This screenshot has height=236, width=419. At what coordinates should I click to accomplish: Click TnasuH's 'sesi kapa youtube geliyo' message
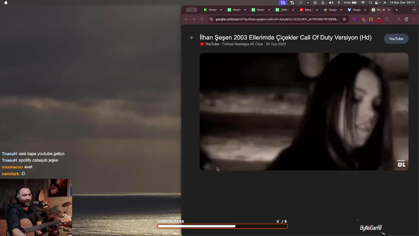pos(41,154)
